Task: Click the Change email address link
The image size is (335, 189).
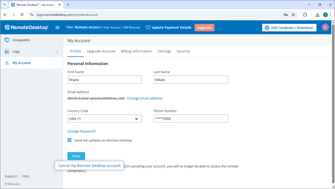Action: pyautogui.click(x=145, y=98)
